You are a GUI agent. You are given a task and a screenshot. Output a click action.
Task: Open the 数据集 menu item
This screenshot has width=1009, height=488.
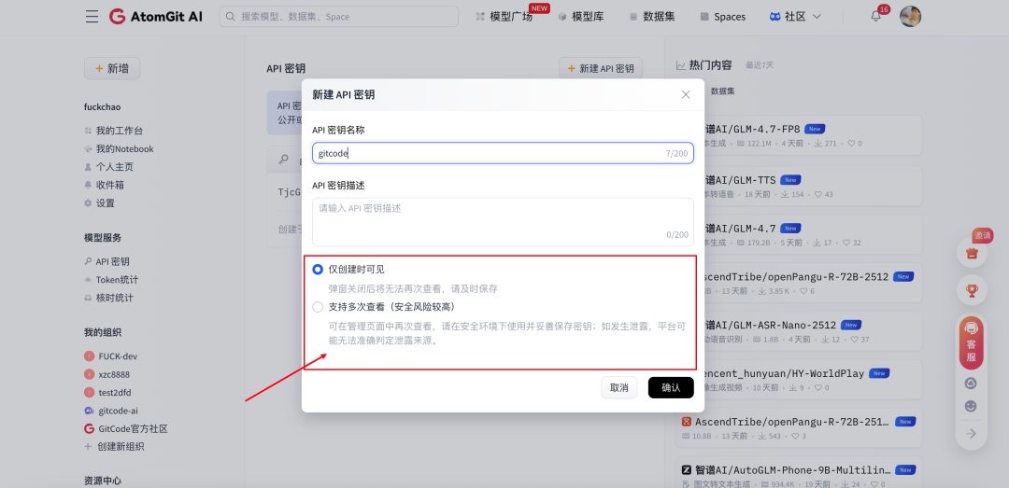click(652, 17)
